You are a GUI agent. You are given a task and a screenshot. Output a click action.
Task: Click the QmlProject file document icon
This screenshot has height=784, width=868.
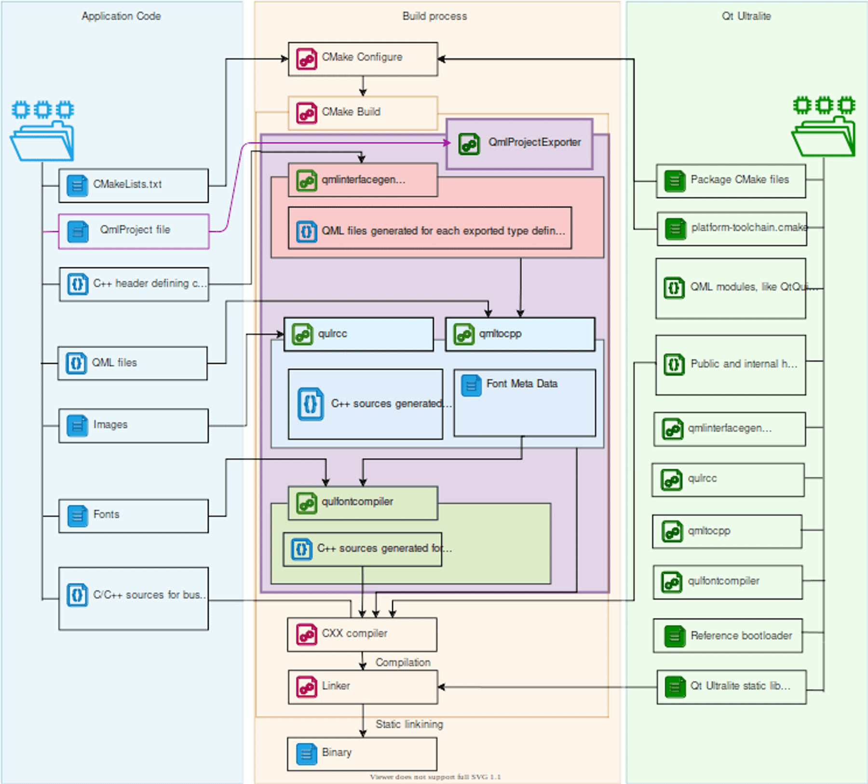pyautogui.click(x=78, y=232)
